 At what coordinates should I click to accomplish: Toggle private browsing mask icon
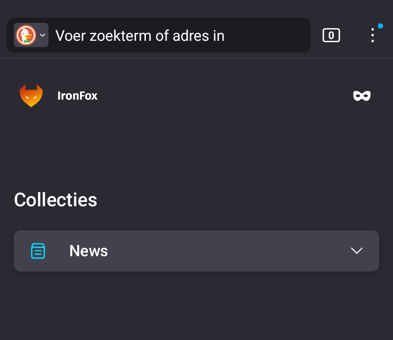pos(362,96)
